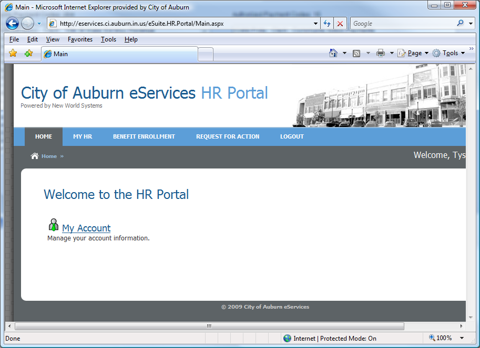Click the downtown buildings banner image
This screenshot has height=348, width=480.
click(x=379, y=96)
